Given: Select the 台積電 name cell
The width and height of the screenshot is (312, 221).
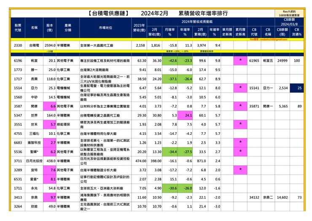Looking at the screenshot, I should point(34,45).
